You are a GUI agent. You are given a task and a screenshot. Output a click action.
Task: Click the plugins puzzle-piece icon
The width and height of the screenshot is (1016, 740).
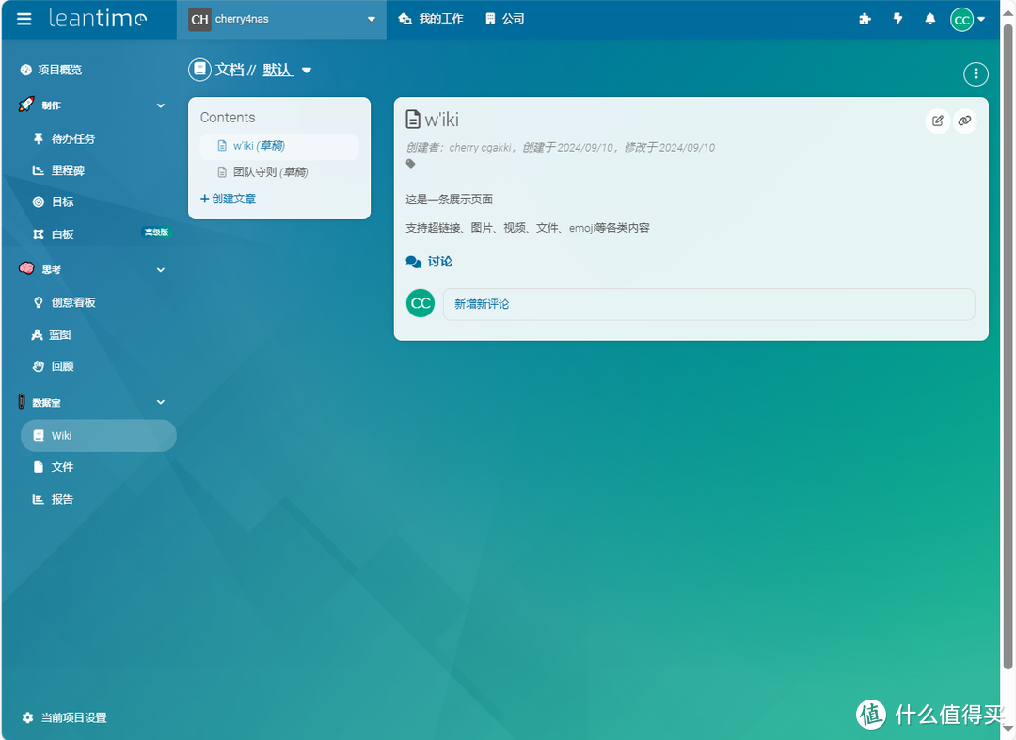865,19
